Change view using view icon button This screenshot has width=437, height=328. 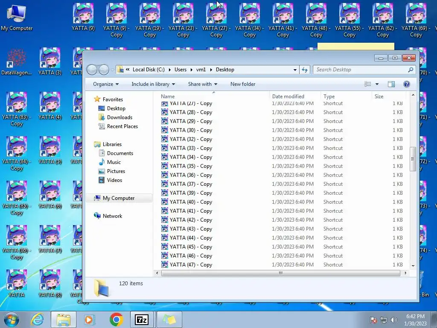(367, 84)
